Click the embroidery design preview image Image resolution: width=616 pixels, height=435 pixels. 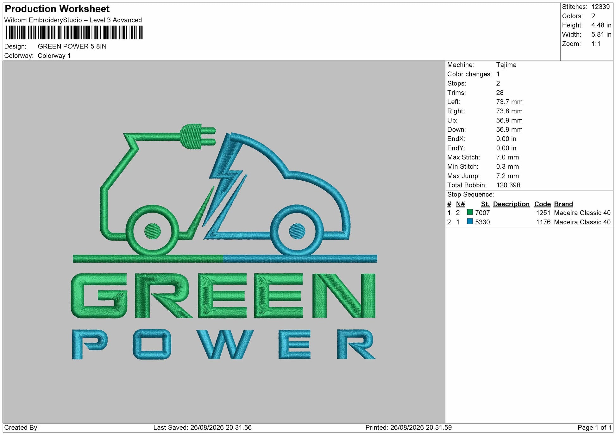tap(224, 242)
